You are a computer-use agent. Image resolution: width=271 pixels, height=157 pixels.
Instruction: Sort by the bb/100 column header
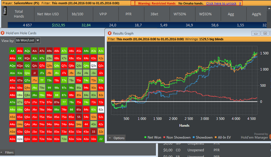point(77,14)
